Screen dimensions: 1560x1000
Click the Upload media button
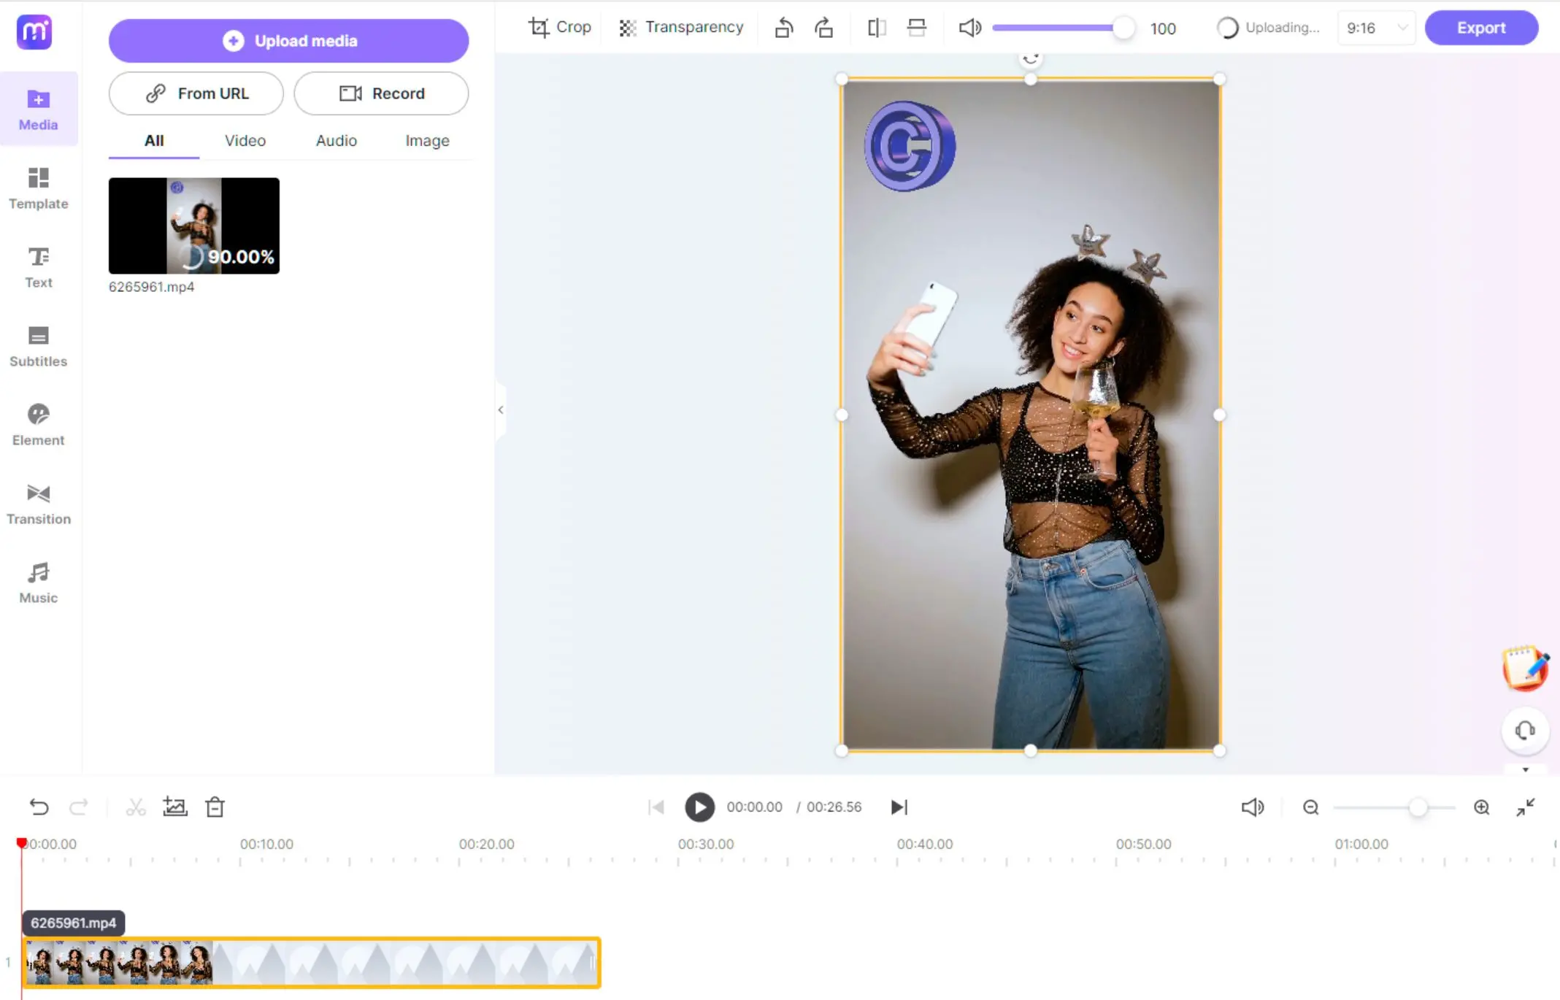[x=289, y=41]
